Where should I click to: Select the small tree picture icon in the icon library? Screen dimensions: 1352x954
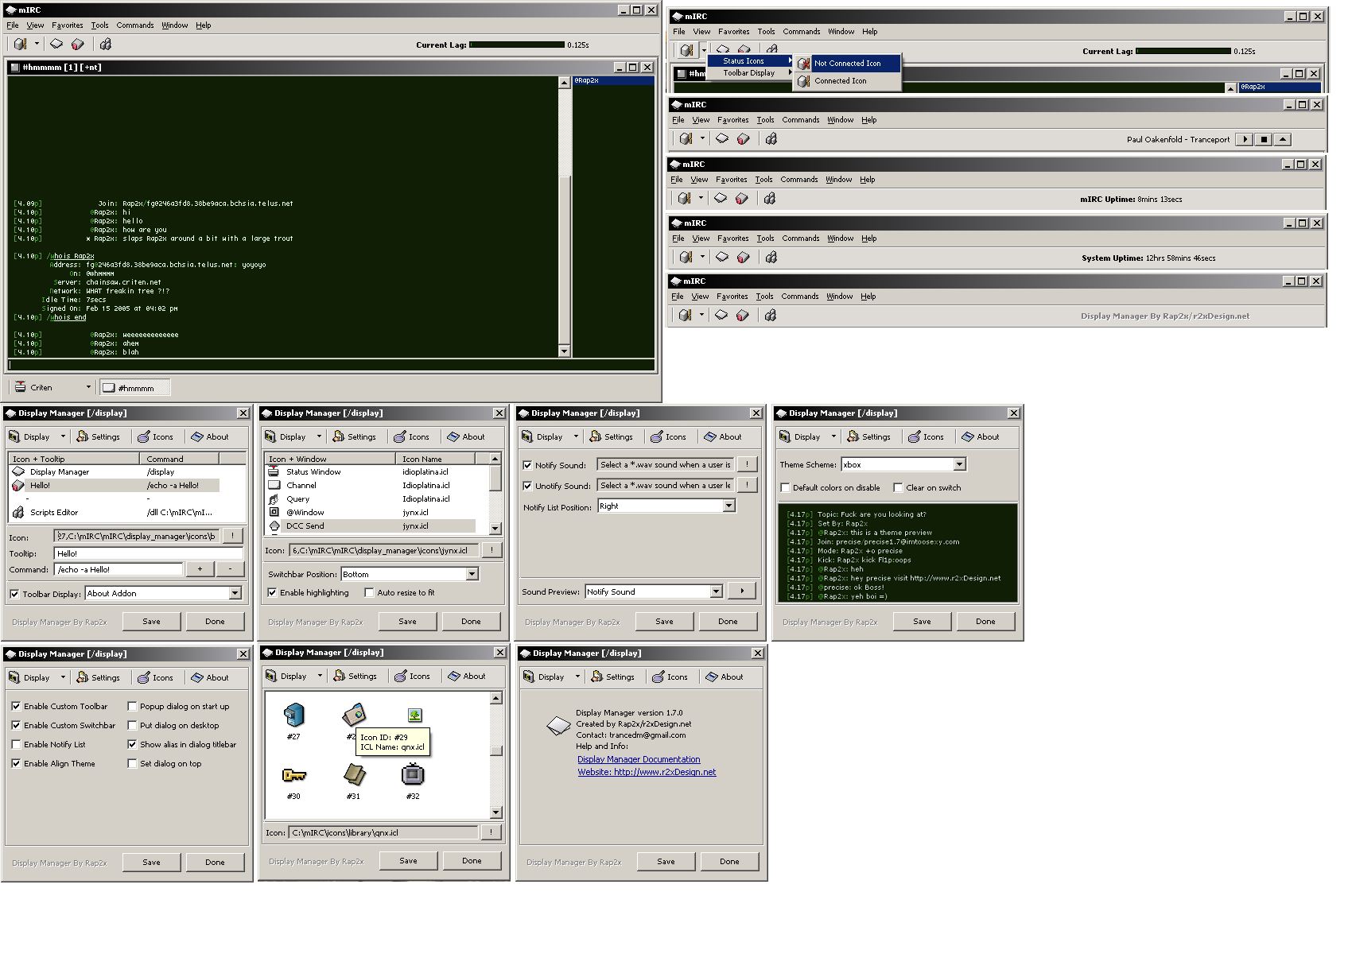click(414, 715)
